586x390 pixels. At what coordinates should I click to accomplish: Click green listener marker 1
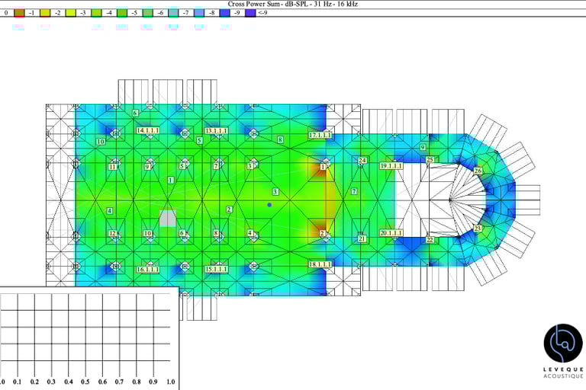tap(170, 181)
